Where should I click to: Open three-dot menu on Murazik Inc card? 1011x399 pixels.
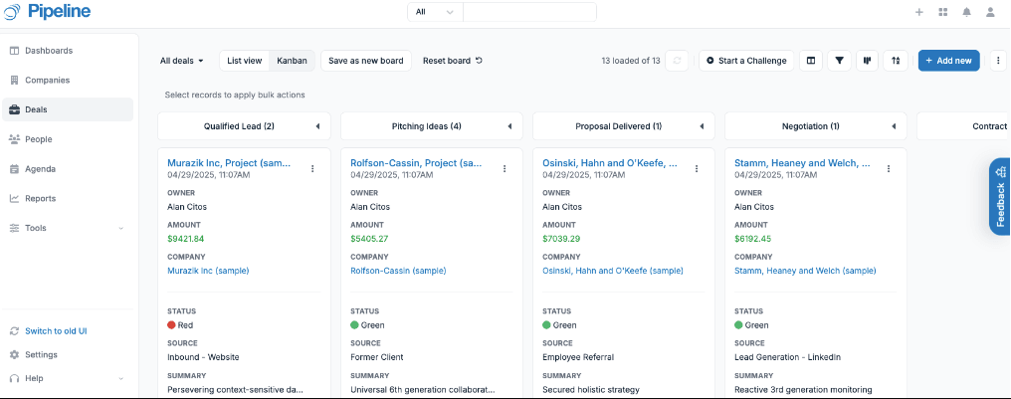[312, 168]
